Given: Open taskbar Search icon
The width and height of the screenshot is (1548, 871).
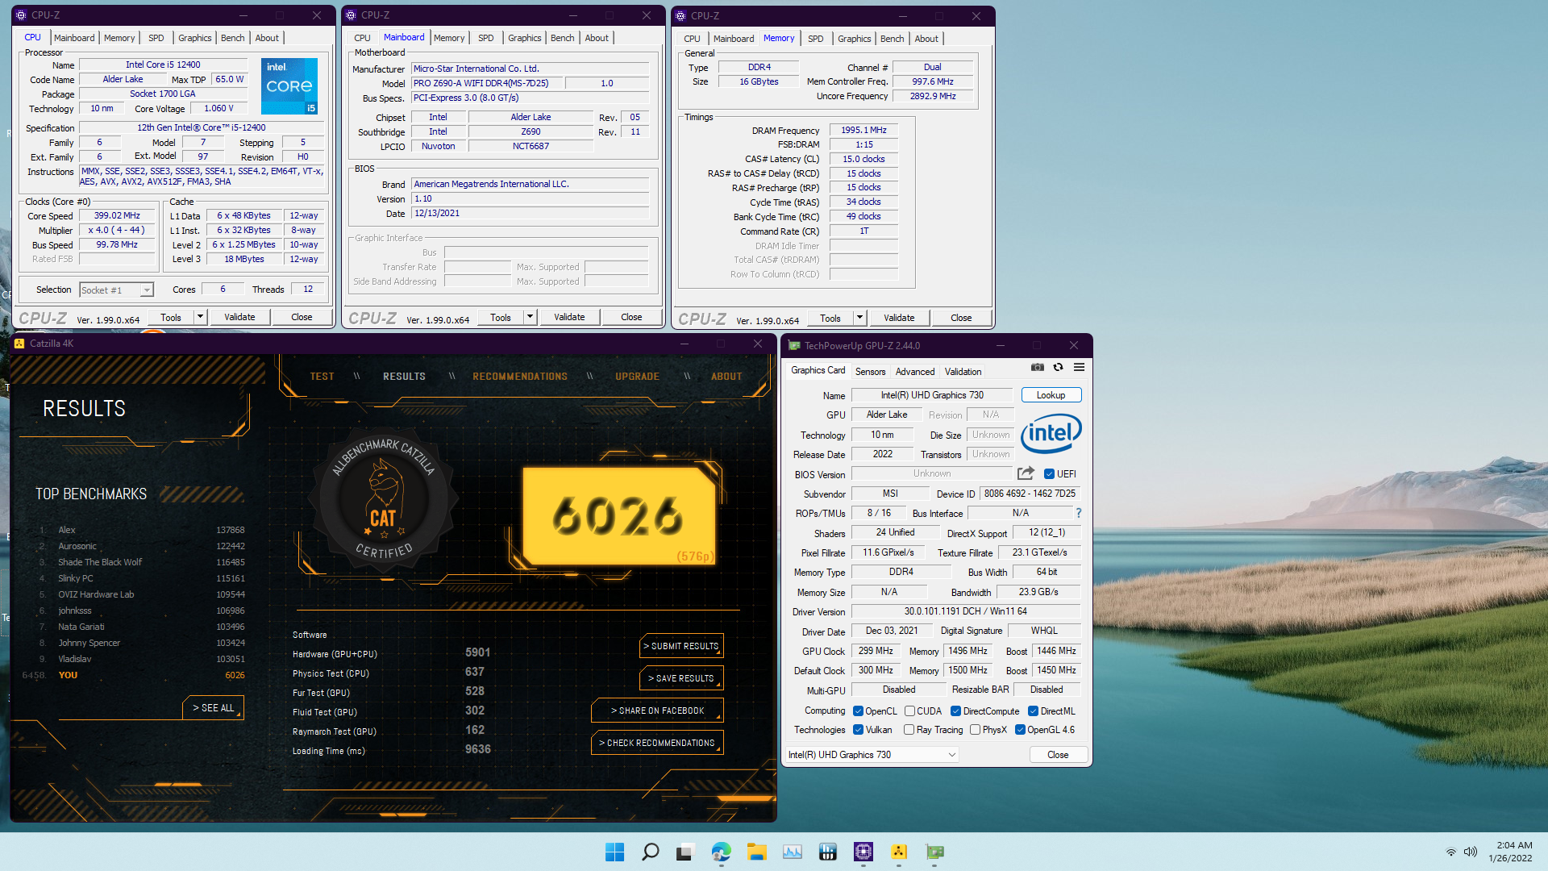Looking at the screenshot, I should (x=650, y=852).
